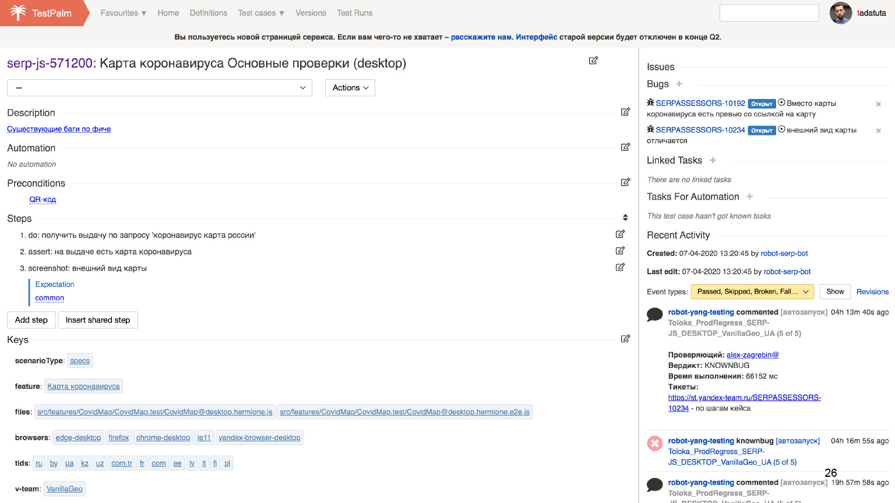The height and width of the screenshot is (503, 895).
Task: Edit the Preconditions section
Action: click(x=625, y=182)
